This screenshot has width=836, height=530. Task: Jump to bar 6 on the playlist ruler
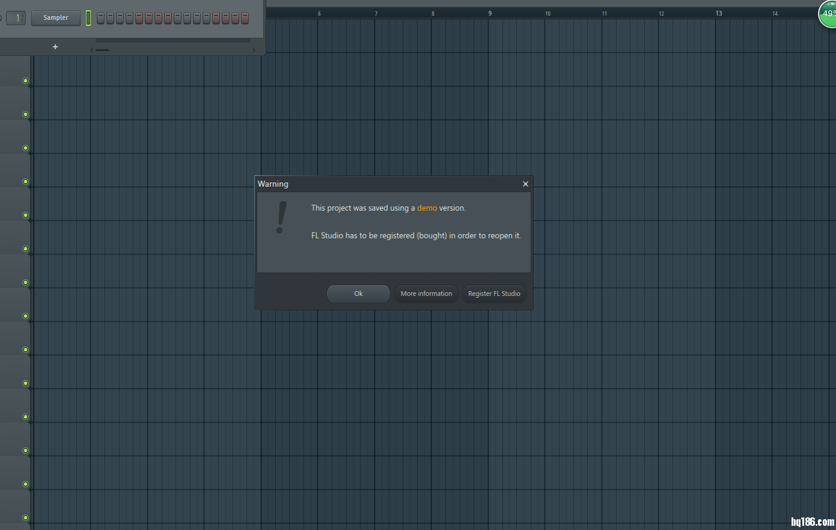coord(319,13)
